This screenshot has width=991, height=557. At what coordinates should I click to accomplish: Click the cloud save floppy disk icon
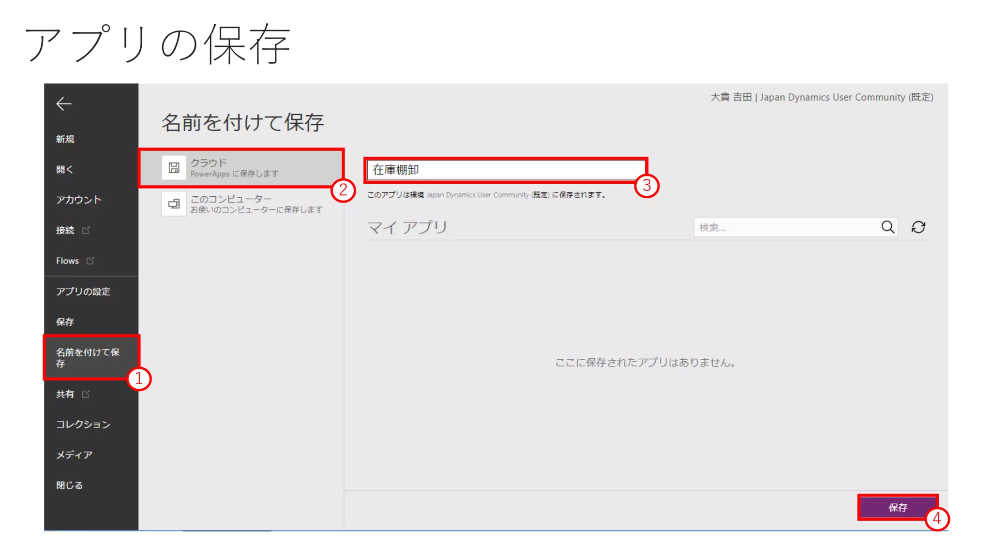point(174,168)
